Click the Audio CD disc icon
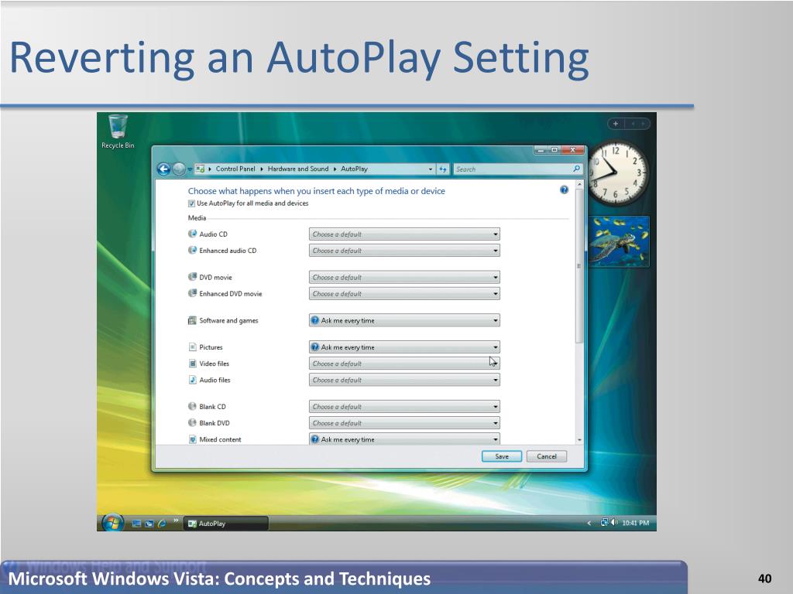The image size is (793, 594). coord(192,234)
